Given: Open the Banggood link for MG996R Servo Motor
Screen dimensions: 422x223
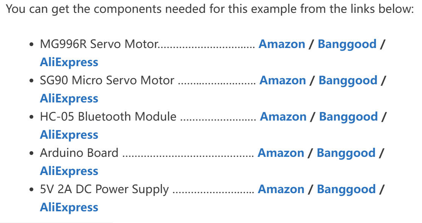Looking at the screenshot, I should pyautogui.click(x=347, y=45).
